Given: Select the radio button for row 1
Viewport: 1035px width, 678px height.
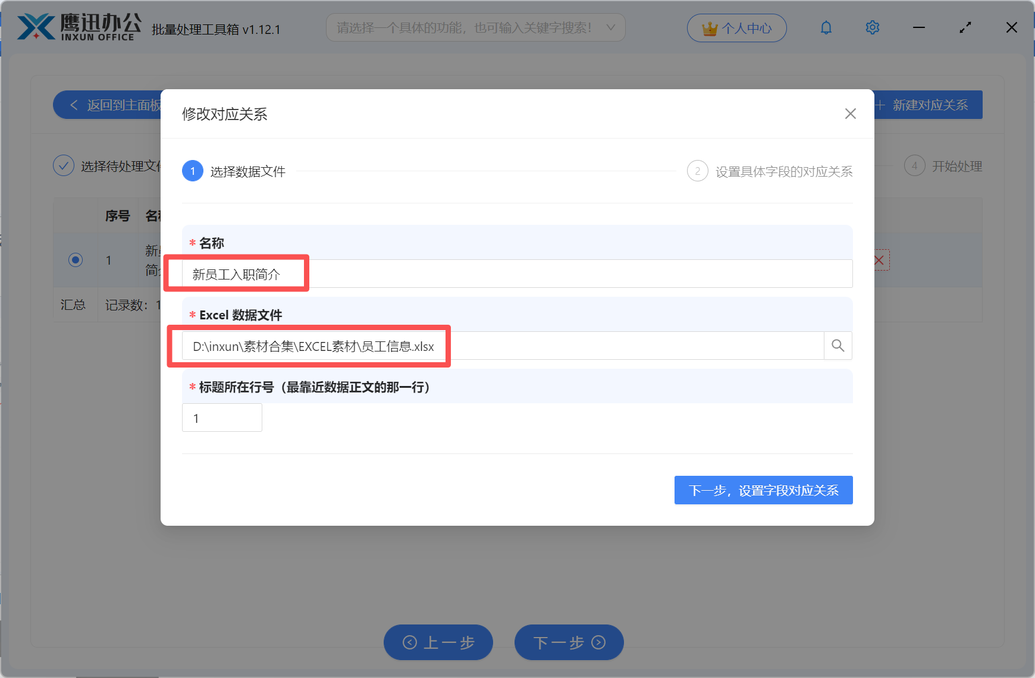Looking at the screenshot, I should pos(75,260).
